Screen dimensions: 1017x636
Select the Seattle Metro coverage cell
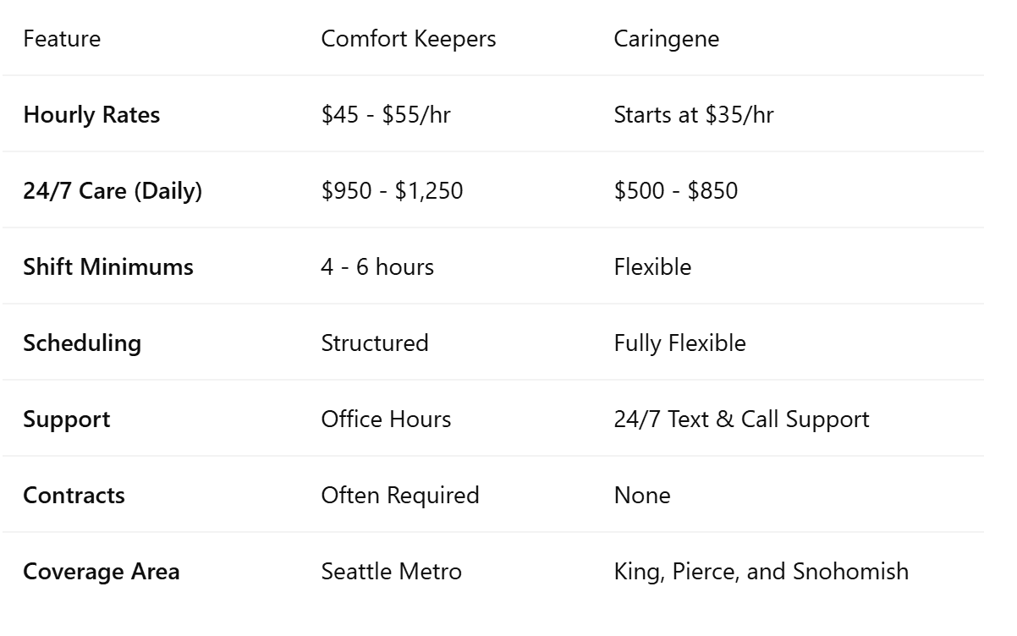click(x=392, y=572)
